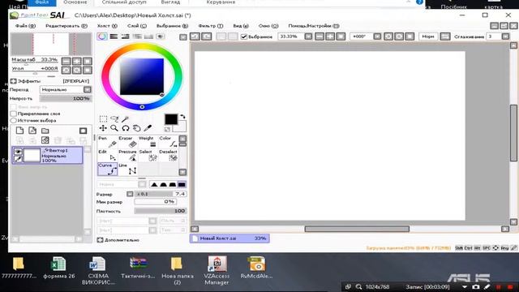Show the RGB slider panel
Viewport: 519px width, 292px height.
click(x=114, y=36)
